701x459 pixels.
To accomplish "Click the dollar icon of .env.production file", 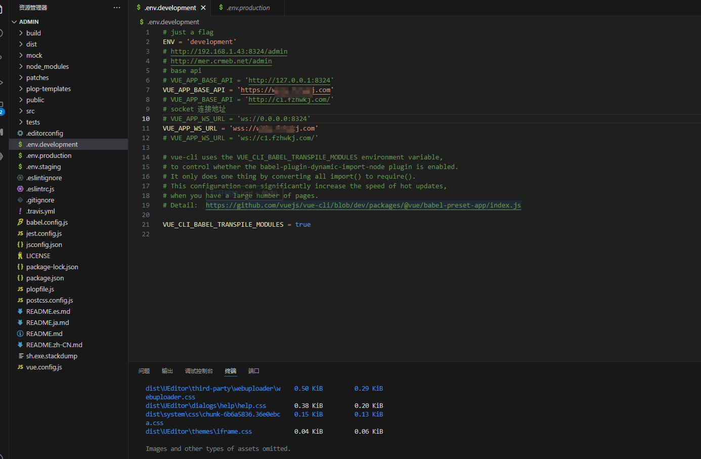I will tap(20, 155).
